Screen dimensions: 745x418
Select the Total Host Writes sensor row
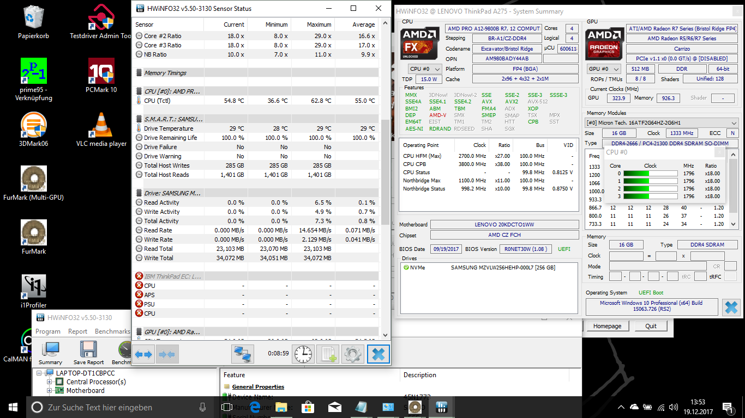tap(257, 165)
